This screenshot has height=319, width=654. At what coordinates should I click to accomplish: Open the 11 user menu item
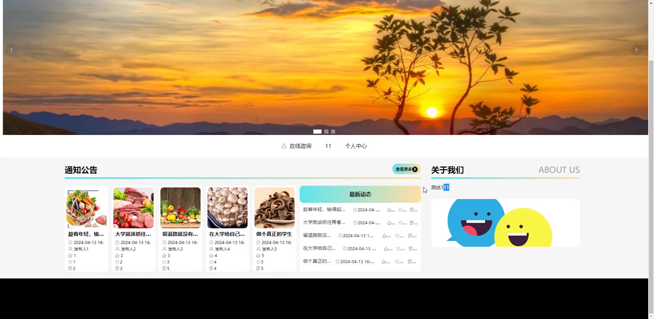(x=328, y=146)
